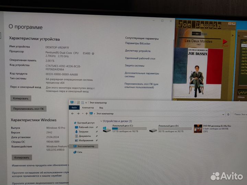Screen dimensions: 247x185
Task: Click the pin icon next to 'Рабочий стол'
Action: [x=97, y=127]
